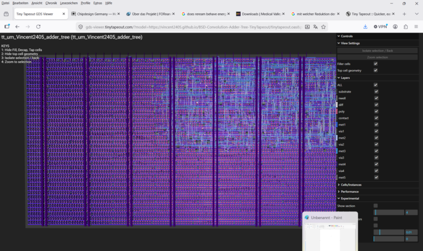Reload the current page
423x251 pixels.
click(x=39, y=26)
